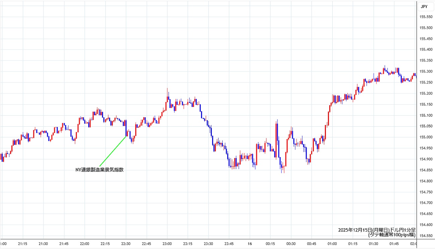
Task: Click the 01:45 time axis label
Action: [394, 244]
